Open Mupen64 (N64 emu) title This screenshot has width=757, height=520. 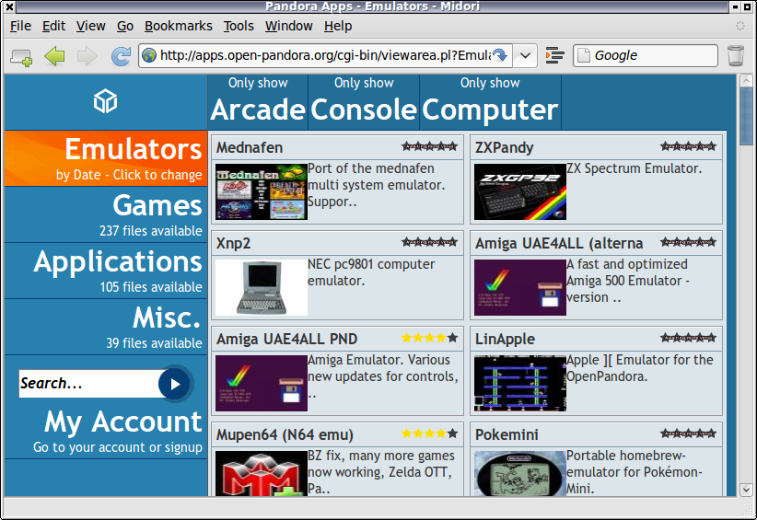285,434
